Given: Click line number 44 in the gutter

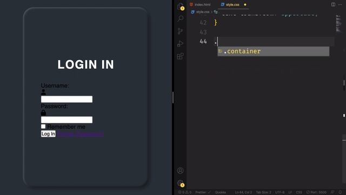Looking at the screenshot, I should tap(203, 41).
